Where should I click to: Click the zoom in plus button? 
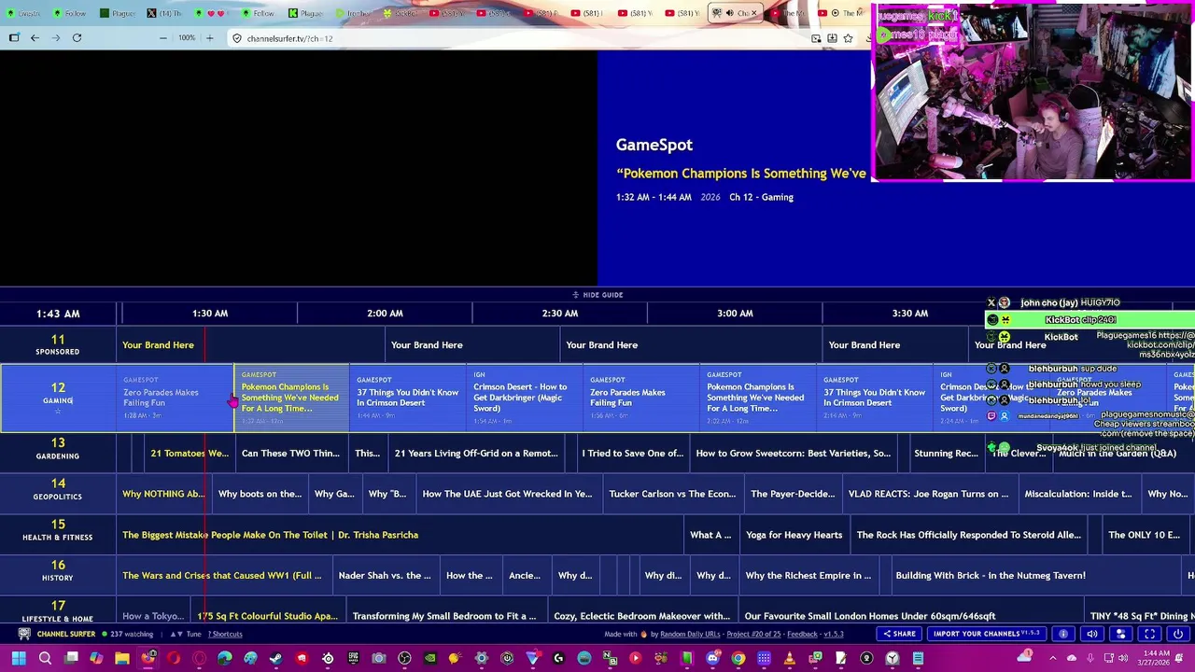[209, 38]
